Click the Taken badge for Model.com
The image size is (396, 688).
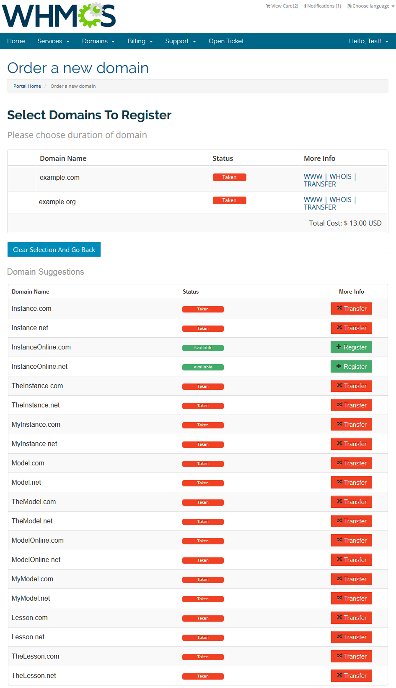pyautogui.click(x=203, y=464)
